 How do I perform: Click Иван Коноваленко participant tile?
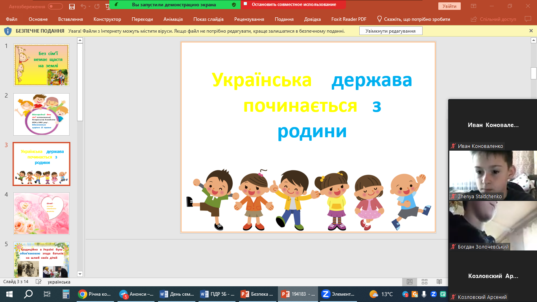pyautogui.click(x=493, y=124)
